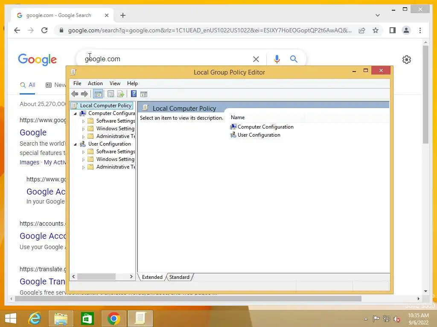Open Windows Store from the taskbar
This screenshot has width=437, height=327.
tap(87, 318)
